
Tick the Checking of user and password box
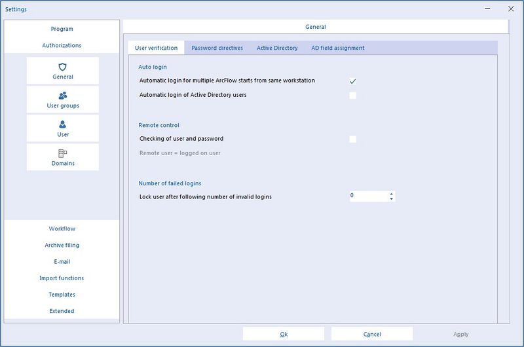click(x=352, y=139)
